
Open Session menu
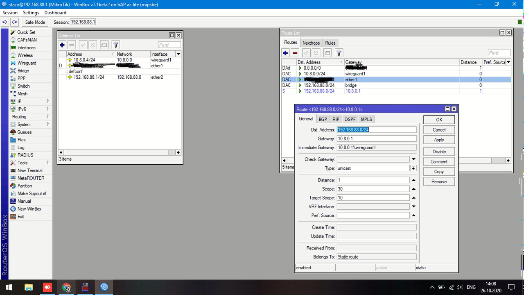10,13
